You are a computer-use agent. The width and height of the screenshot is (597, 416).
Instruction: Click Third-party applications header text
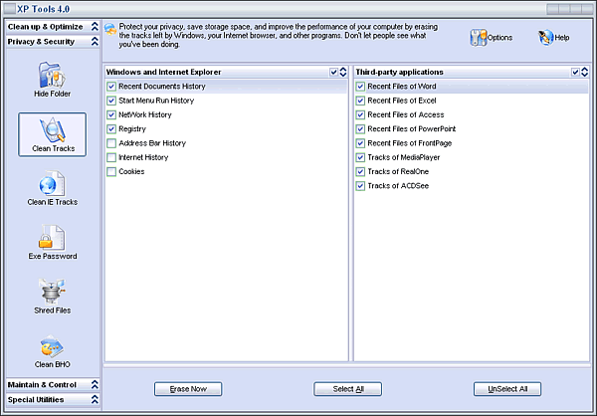click(x=399, y=72)
